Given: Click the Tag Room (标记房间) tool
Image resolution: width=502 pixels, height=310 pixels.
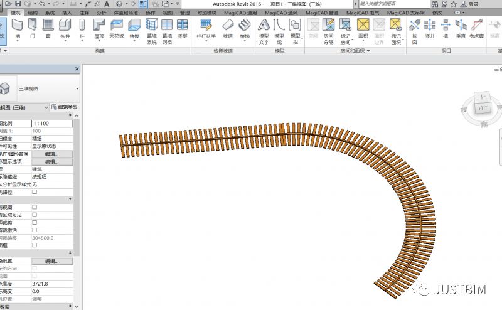Looking at the screenshot, I should pyautogui.click(x=345, y=31).
